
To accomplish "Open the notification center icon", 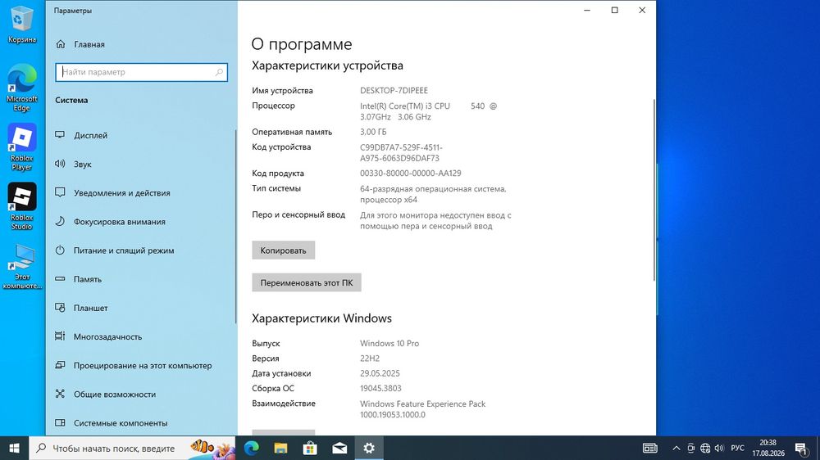I will coord(801,448).
